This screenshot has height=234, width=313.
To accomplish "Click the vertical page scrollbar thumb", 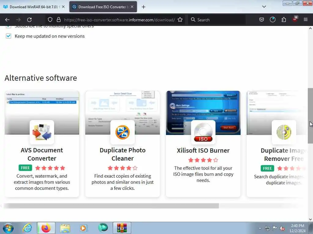I will coord(310,115).
